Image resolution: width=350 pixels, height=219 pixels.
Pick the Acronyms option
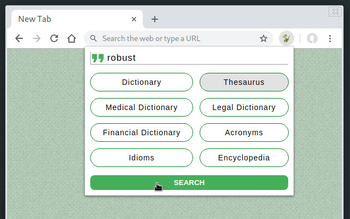[244, 132]
